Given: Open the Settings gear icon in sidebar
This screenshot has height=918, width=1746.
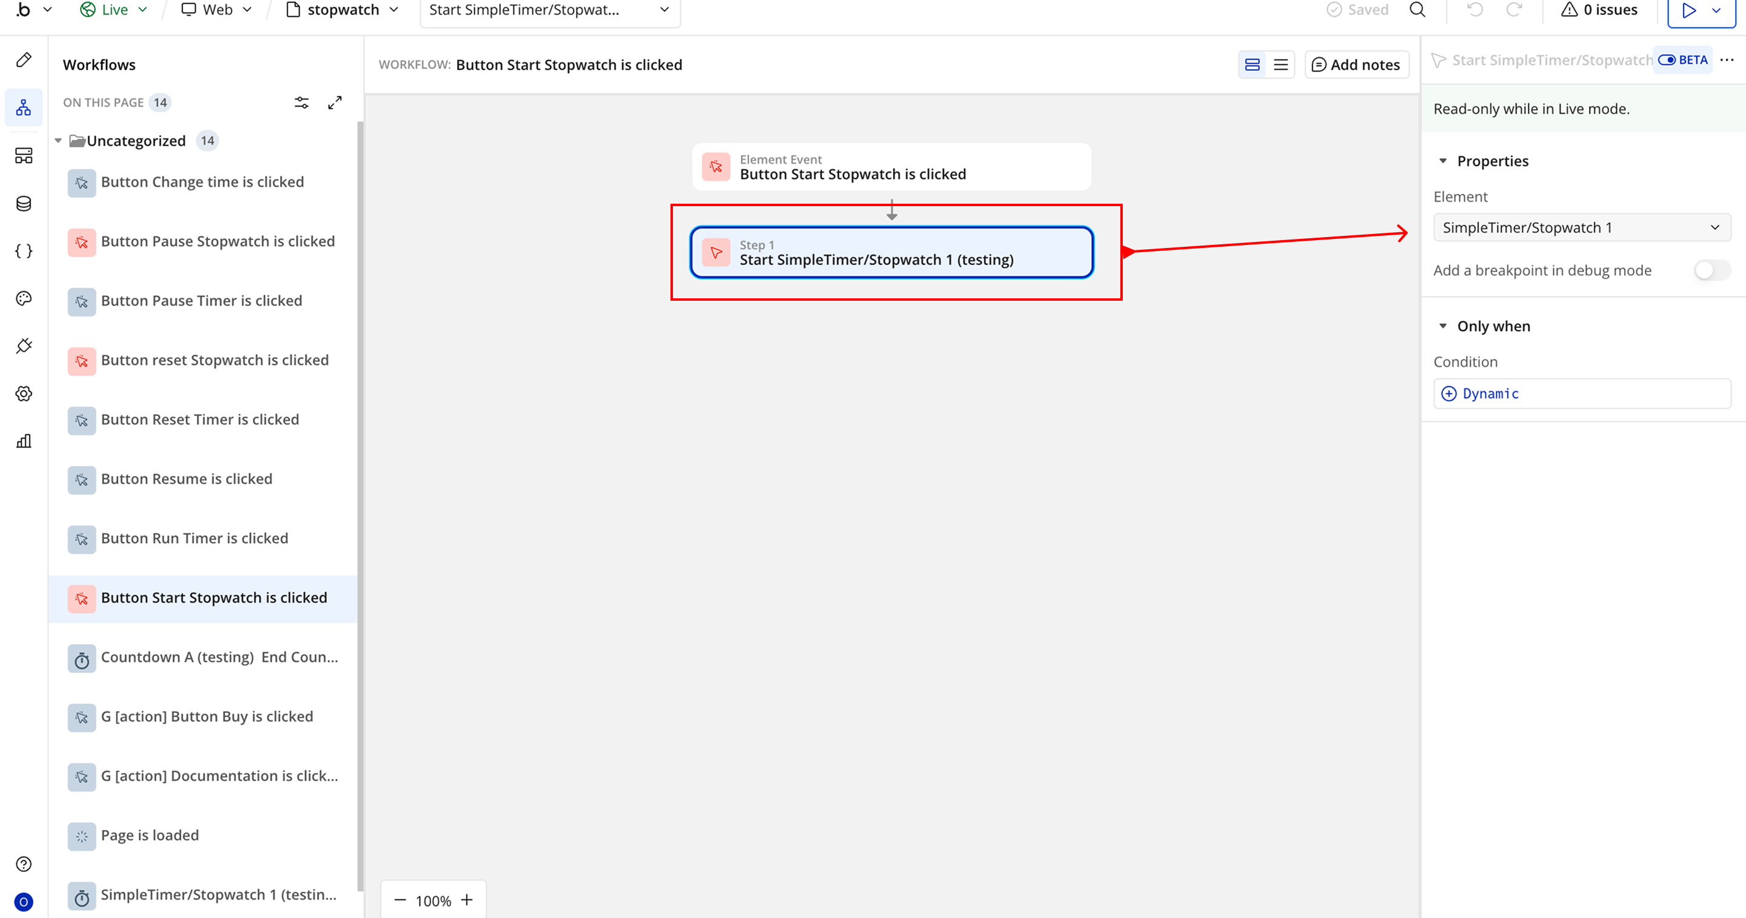Looking at the screenshot, I should [24, 394].
